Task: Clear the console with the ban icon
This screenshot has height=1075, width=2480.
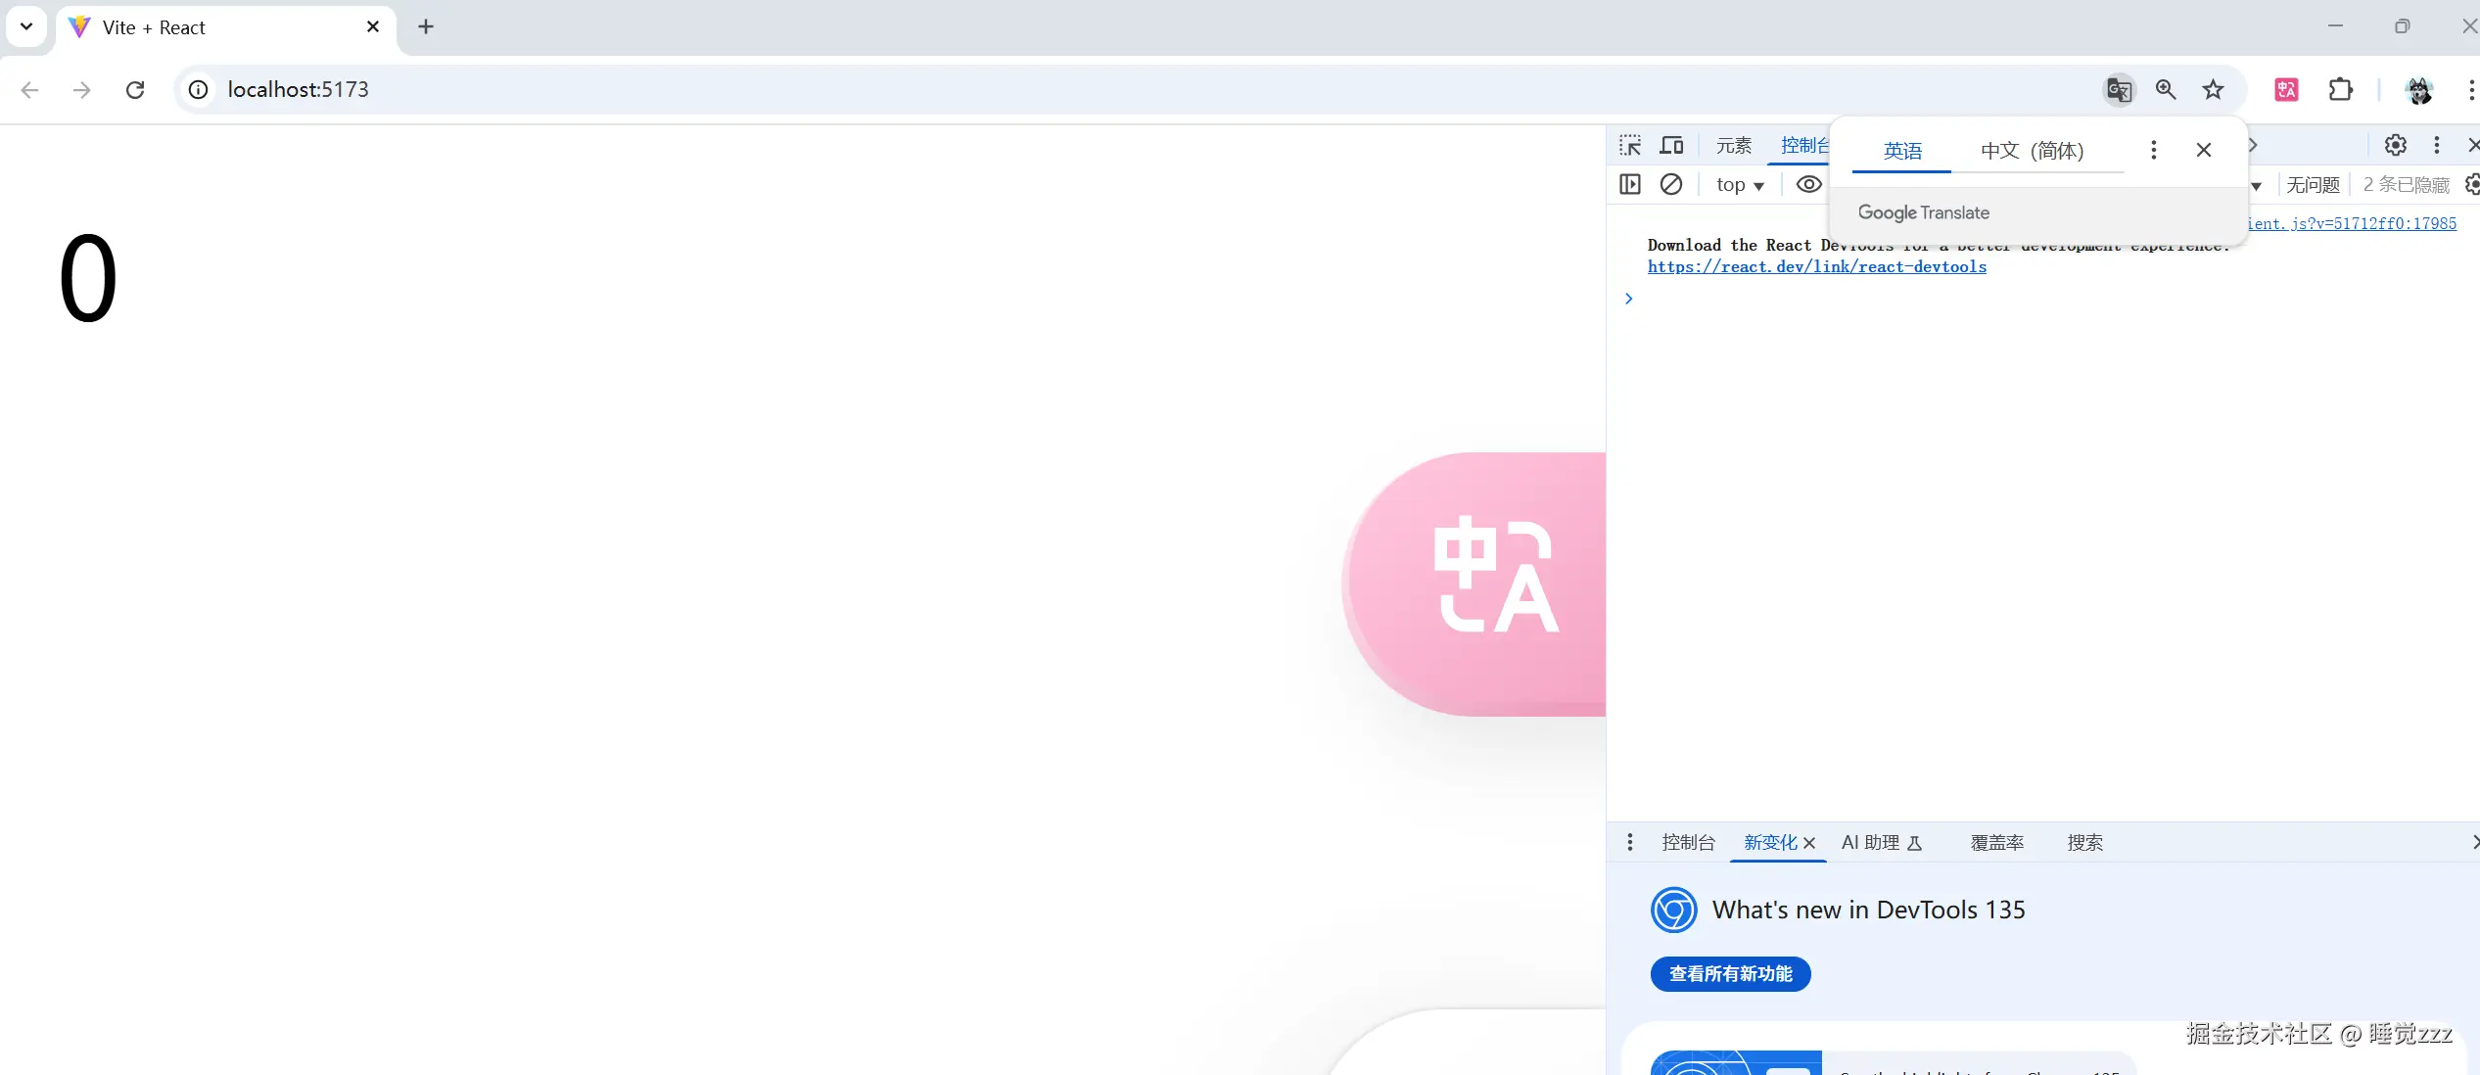Action: point(1671,184)
